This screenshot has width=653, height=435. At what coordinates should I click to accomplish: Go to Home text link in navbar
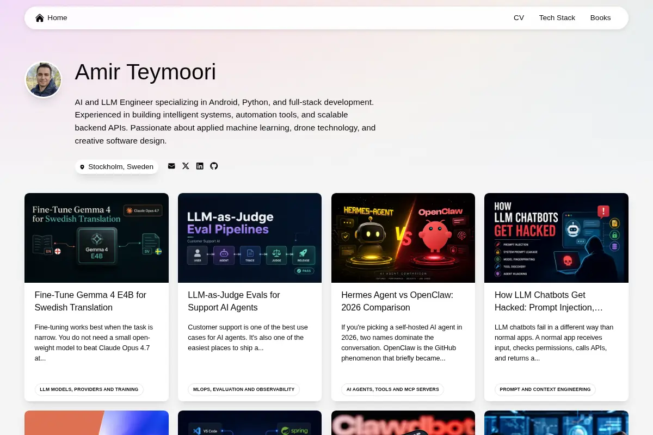point(57,18)
